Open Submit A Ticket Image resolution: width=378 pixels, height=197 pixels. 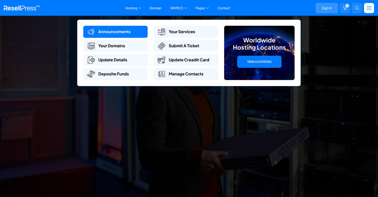coord(186,46)
